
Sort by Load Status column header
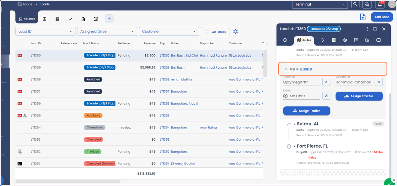coord(91,43)
